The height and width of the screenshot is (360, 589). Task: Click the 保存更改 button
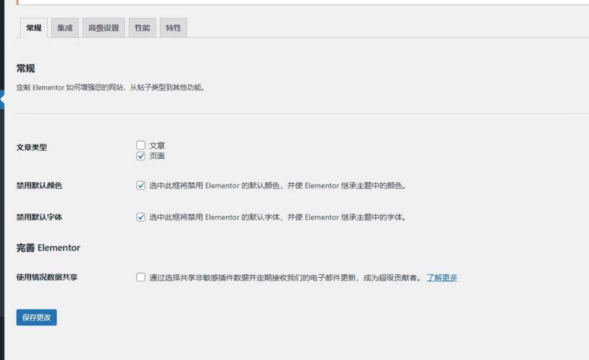36,317
